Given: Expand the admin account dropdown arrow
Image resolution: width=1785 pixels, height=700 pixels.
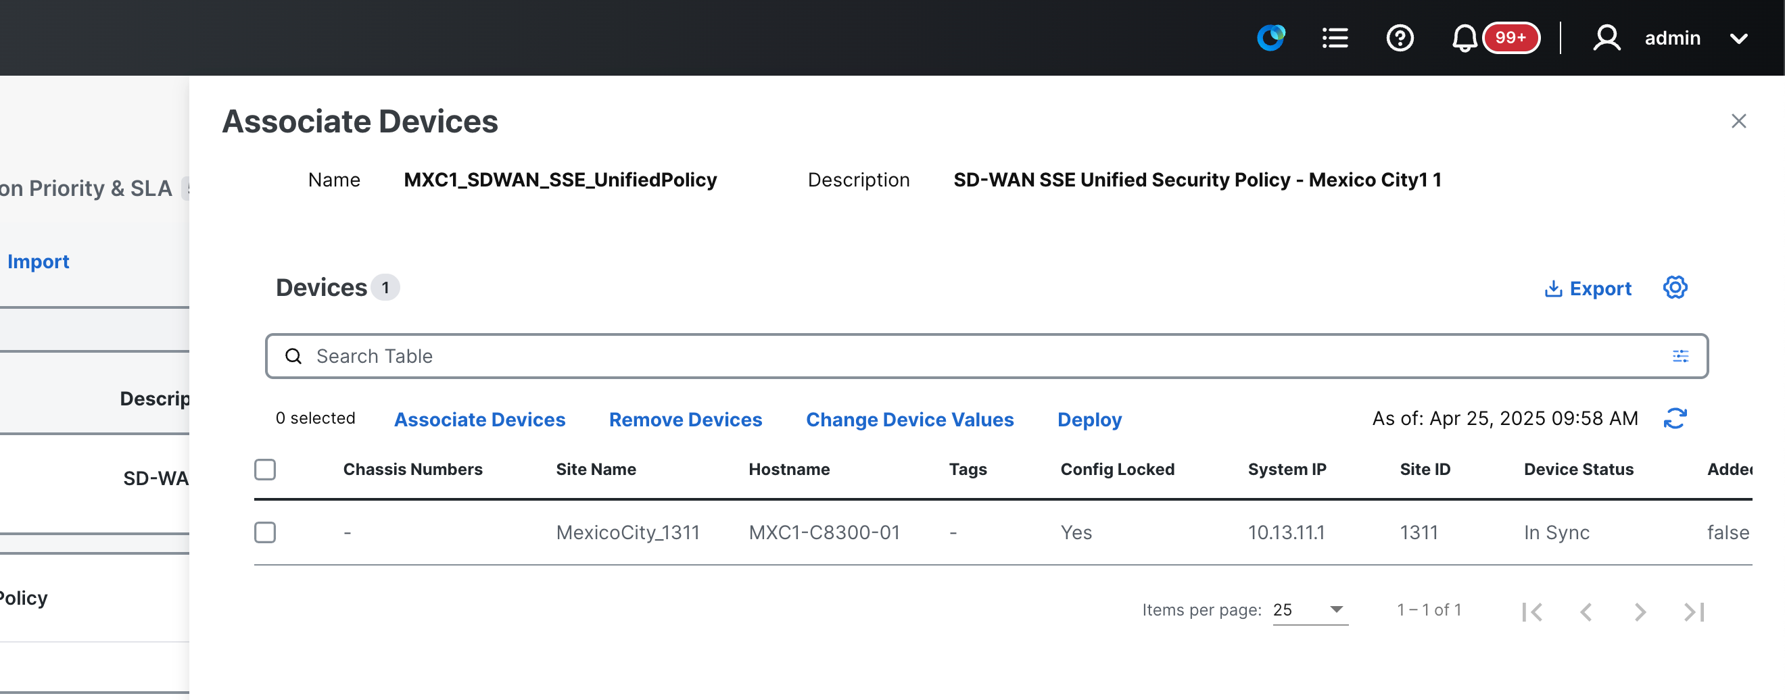Looking at the screenshot, I should (x=1738, y=38).
